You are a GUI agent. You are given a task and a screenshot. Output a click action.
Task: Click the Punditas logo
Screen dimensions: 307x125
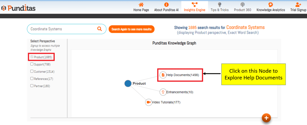click(x=19, y=8)
